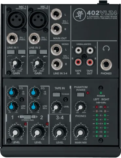Viewport: 121px width, 158px height.
Task: Click channel 2 OL overload LED
Action: [x=47, y=124]
